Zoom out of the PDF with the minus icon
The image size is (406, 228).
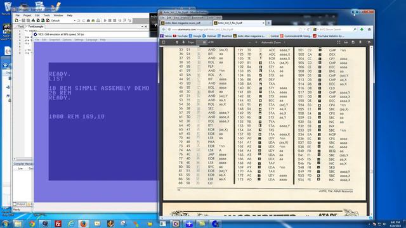[249, 42]
